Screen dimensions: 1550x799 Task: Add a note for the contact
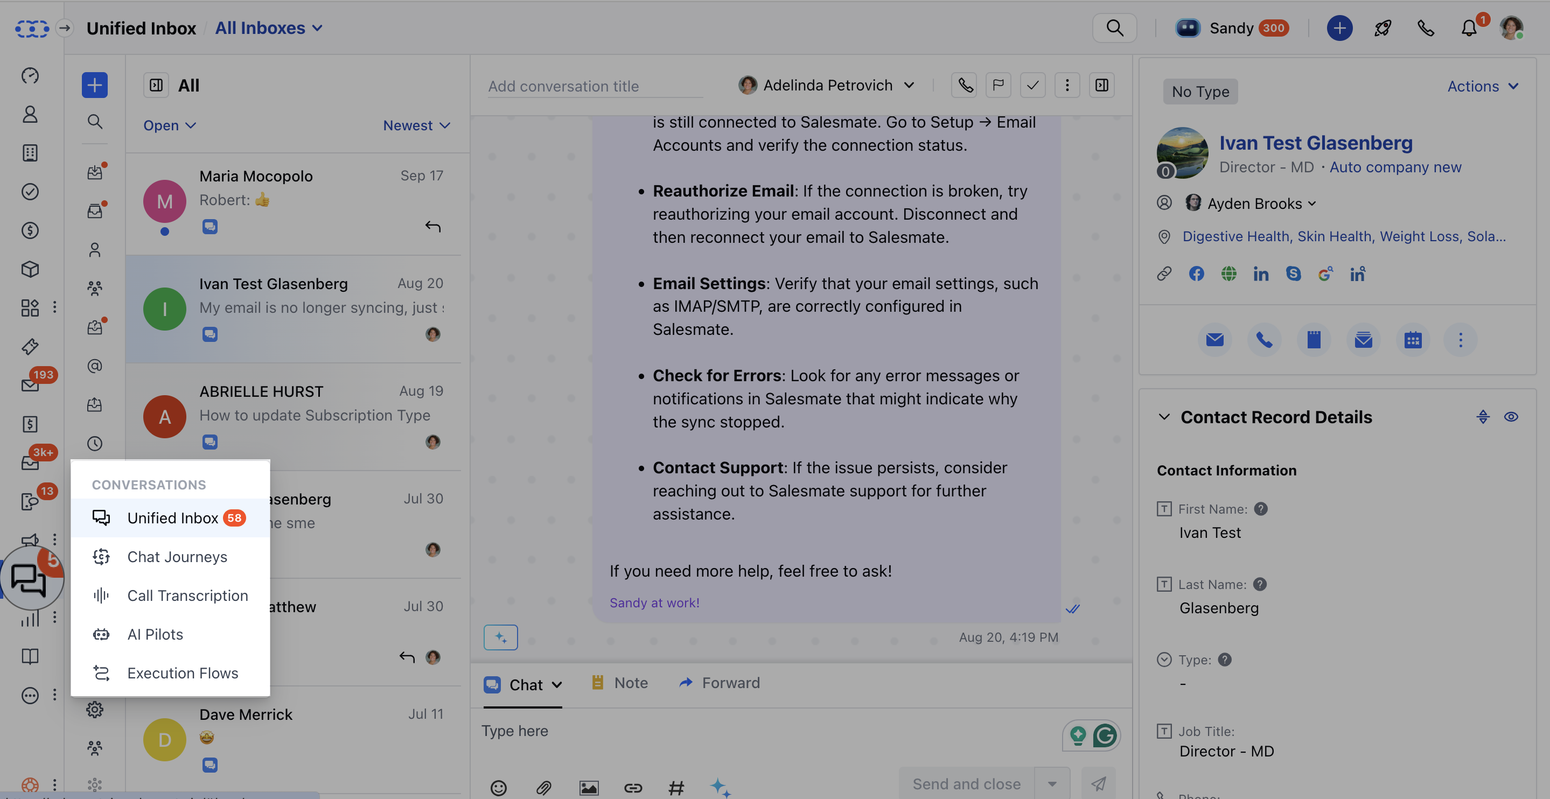(1314, 340)
